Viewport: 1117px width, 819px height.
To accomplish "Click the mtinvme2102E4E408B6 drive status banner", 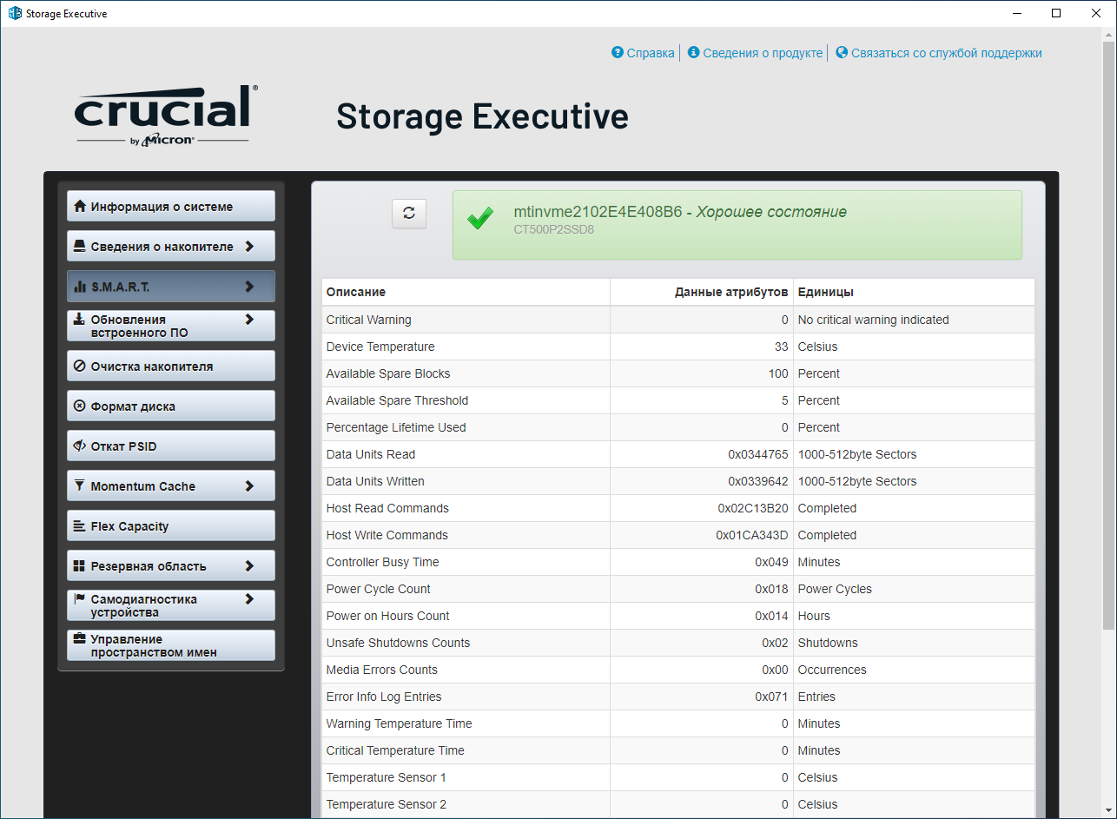I will click(737, 225).
